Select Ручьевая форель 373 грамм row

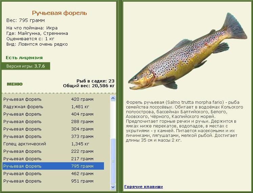click(53, 137)
